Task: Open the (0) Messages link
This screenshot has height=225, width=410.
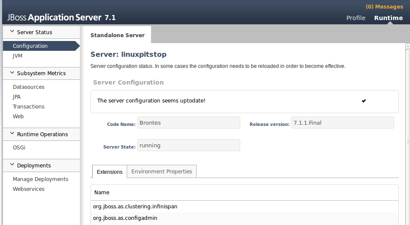Action: (384, 7)
